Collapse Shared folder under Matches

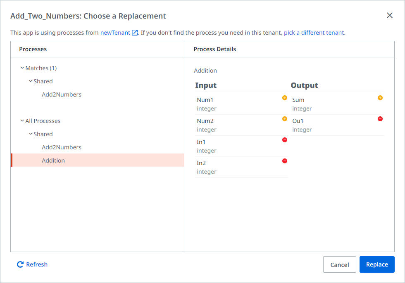point(31,81)
